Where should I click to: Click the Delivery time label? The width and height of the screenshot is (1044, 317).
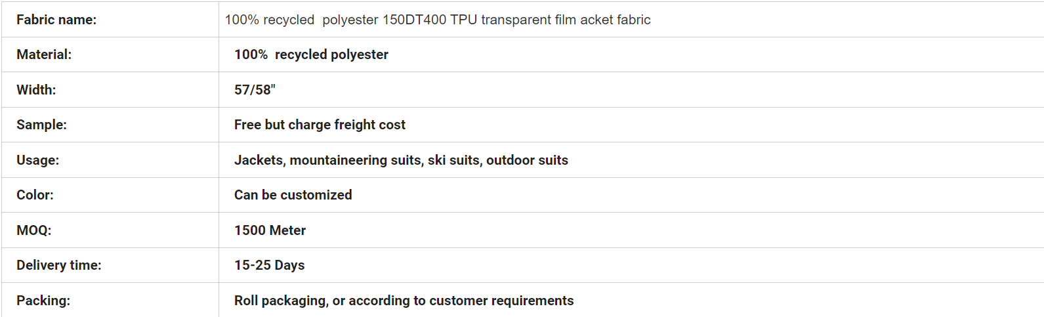coord(59,265)
